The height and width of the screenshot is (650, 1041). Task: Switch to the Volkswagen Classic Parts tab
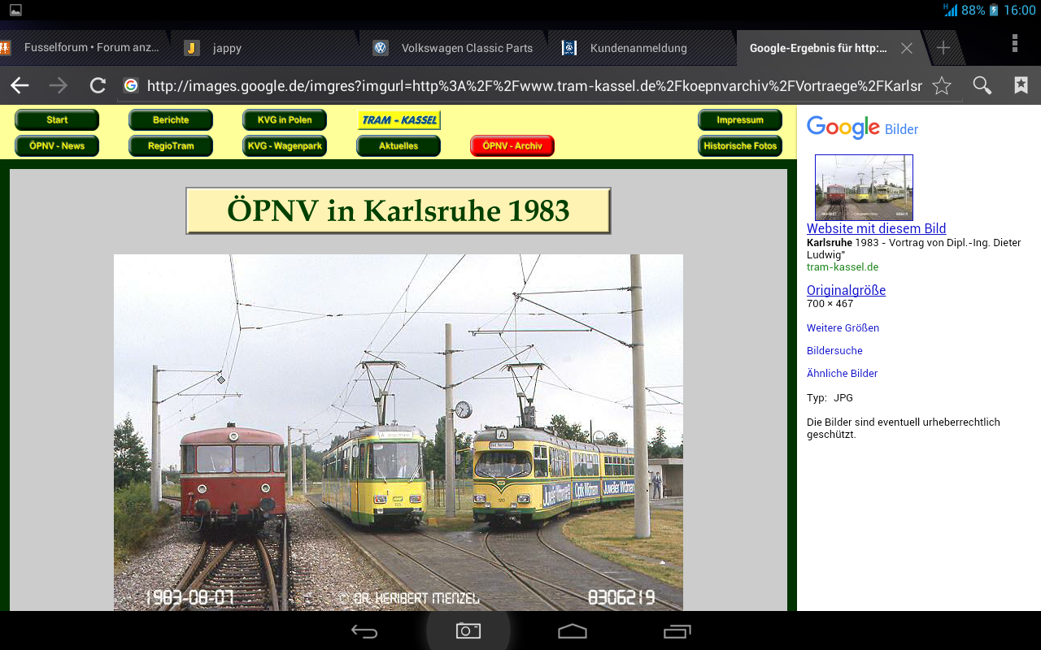pyautogui.click(x=466, y=48)
